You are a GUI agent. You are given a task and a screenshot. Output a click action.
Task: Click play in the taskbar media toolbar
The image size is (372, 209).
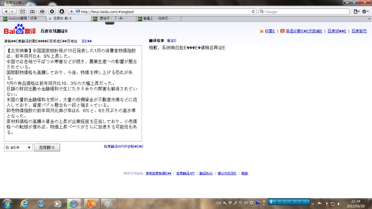coord(292,201)
